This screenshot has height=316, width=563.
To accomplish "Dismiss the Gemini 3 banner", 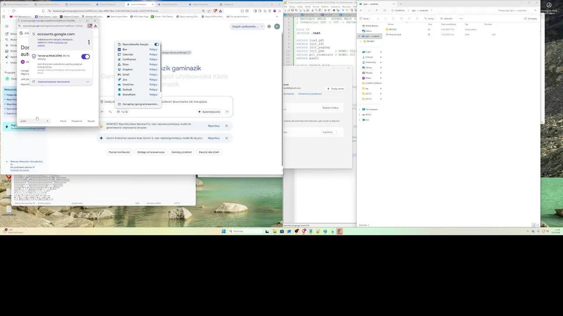I will pyautogui.click(x=227, y=138).
